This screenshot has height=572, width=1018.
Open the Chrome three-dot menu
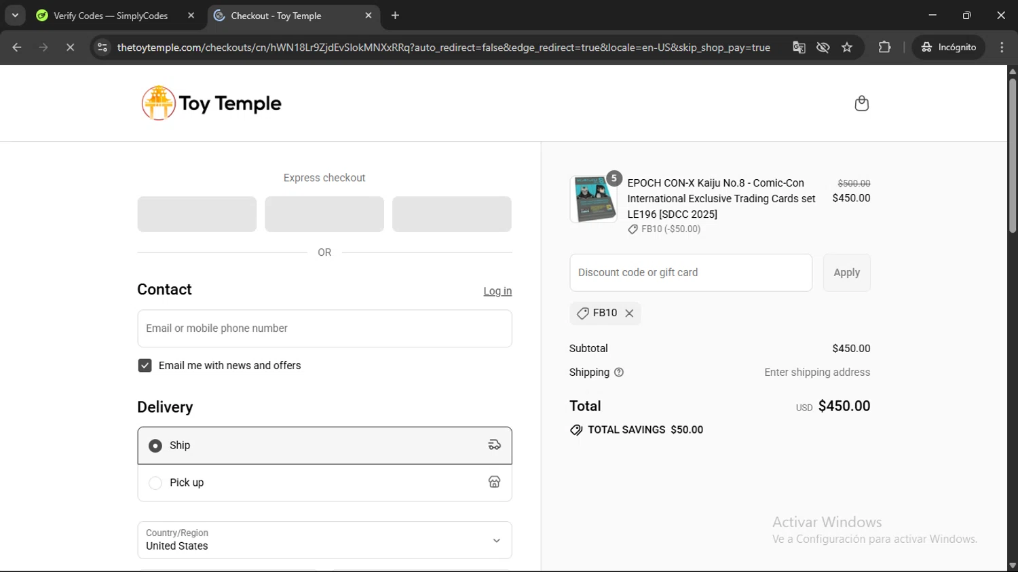pos(1002,47)
